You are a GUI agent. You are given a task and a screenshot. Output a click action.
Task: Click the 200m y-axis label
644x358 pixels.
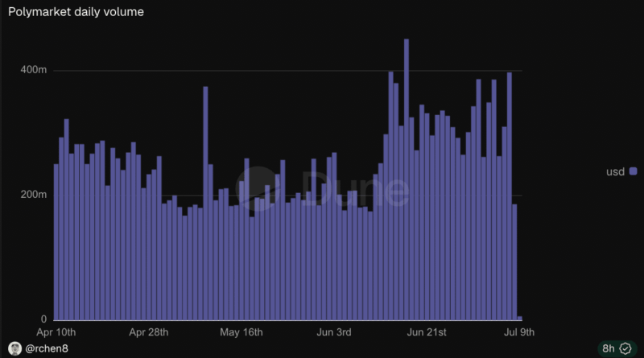pos(34,194)
